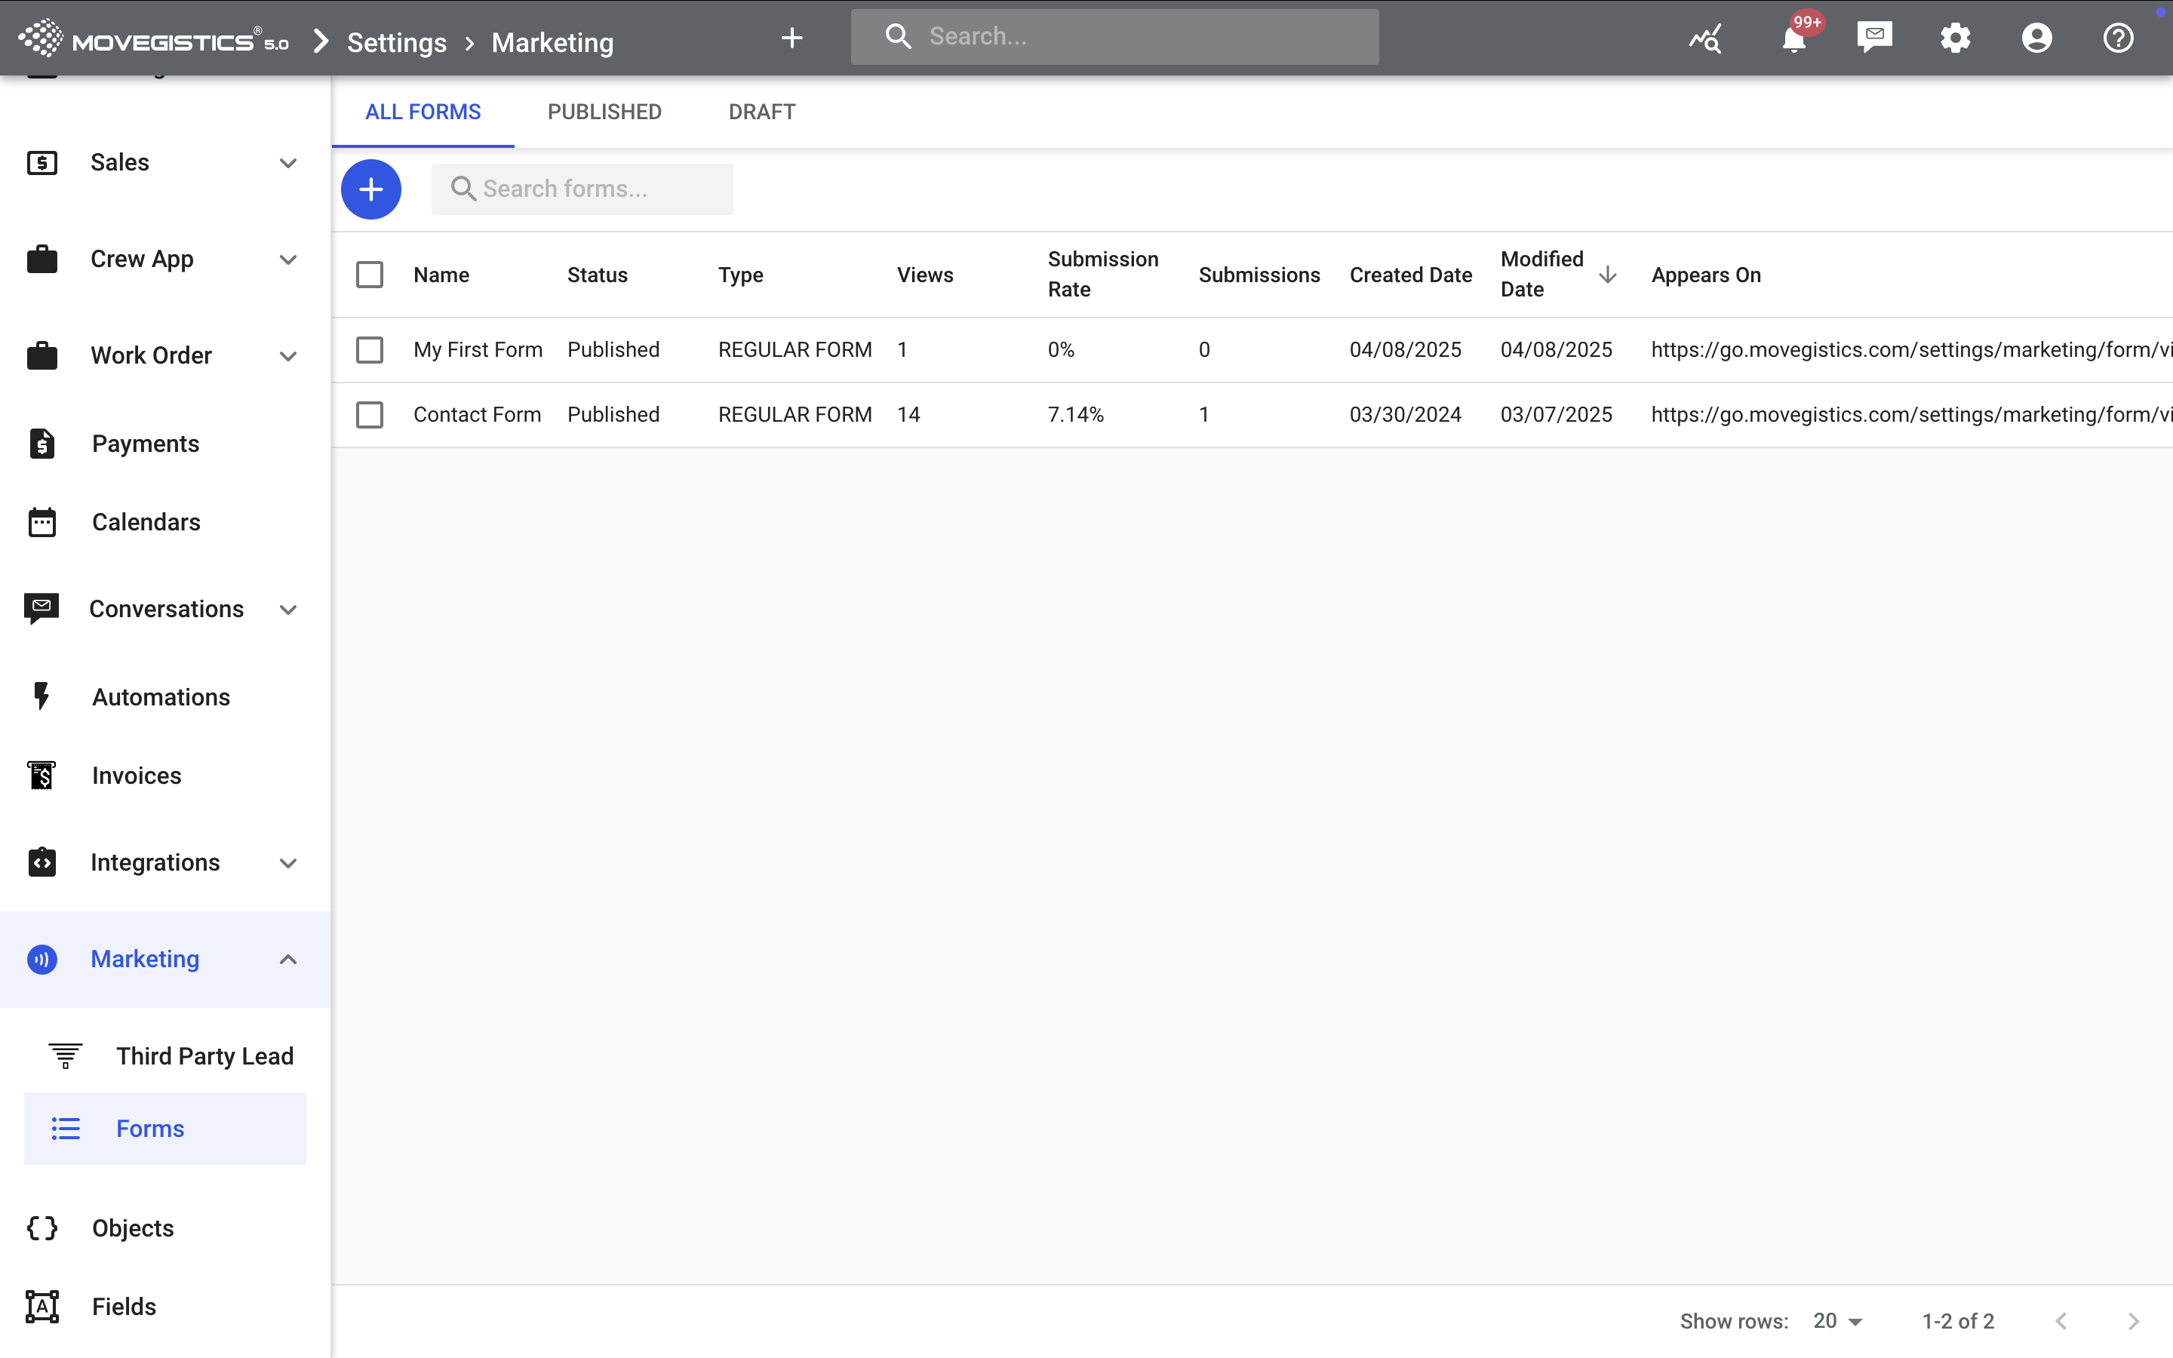Check the Contact Form row checkbox
This screenshot has width=2173, height=1358.
[x=369, y=415]
